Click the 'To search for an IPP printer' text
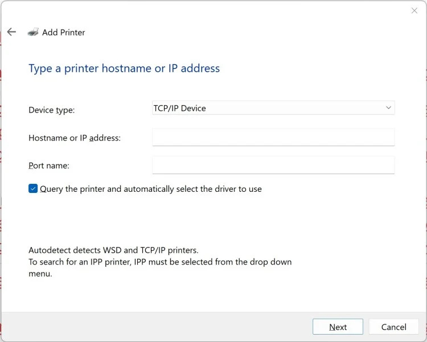This screenshot has width=427, height=342. [x=160, y=262]
